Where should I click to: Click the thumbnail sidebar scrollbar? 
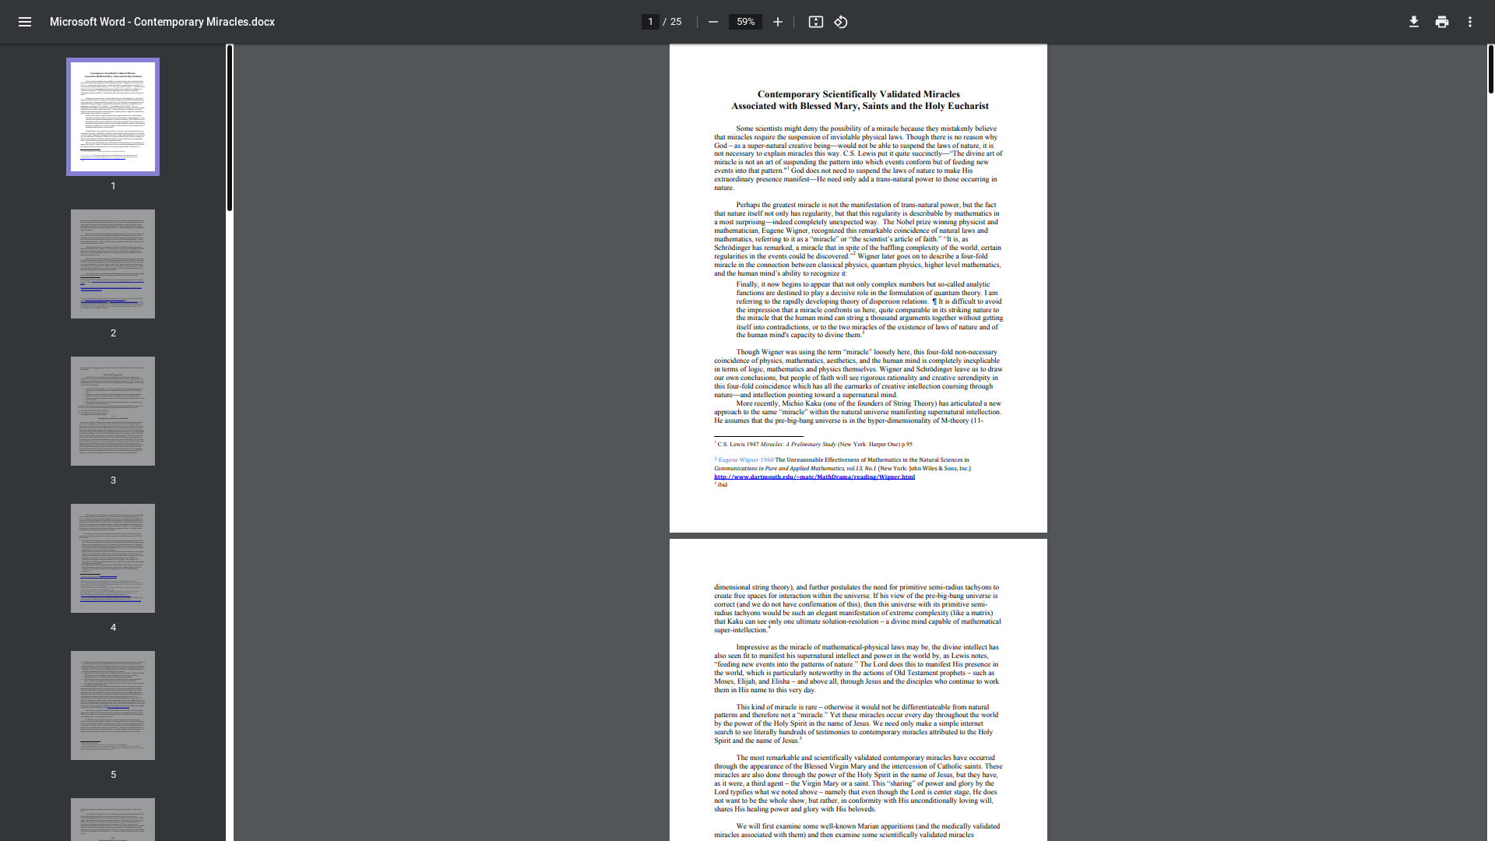click(x=230, y=128)
